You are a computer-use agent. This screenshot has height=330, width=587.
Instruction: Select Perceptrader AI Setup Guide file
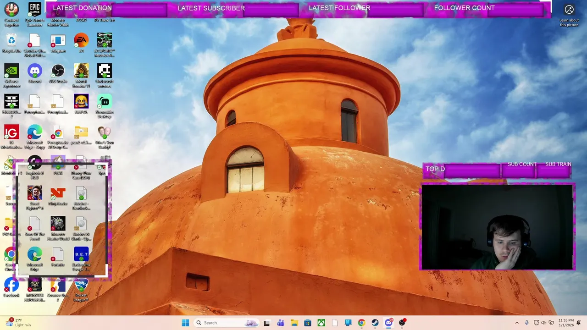coord(58,137)
